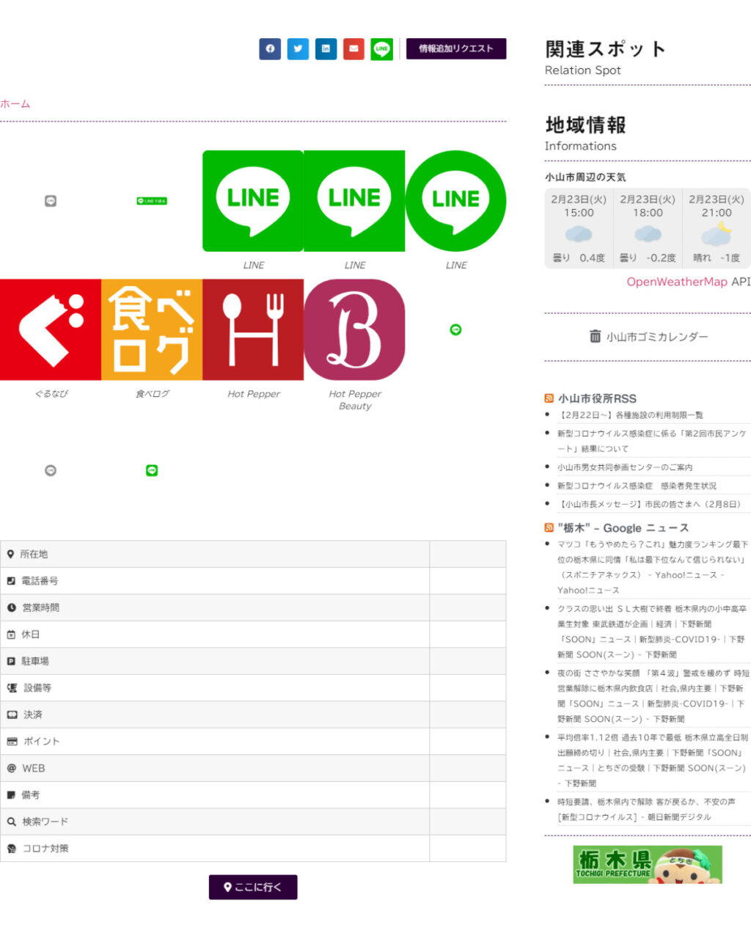Select the ポイント row label

tap(41, 742)
